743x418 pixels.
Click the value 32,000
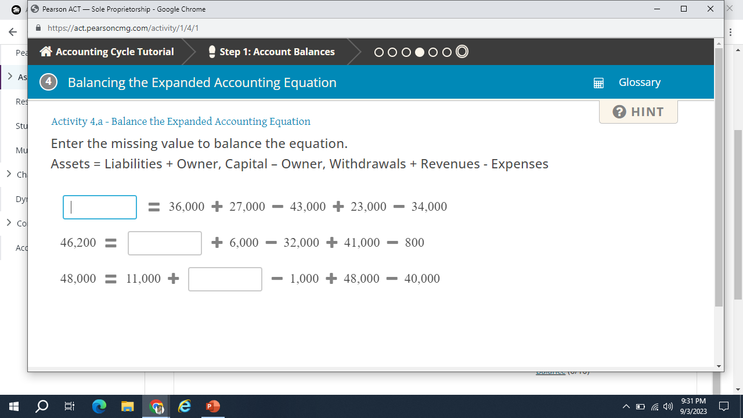(x=301, y=243)
